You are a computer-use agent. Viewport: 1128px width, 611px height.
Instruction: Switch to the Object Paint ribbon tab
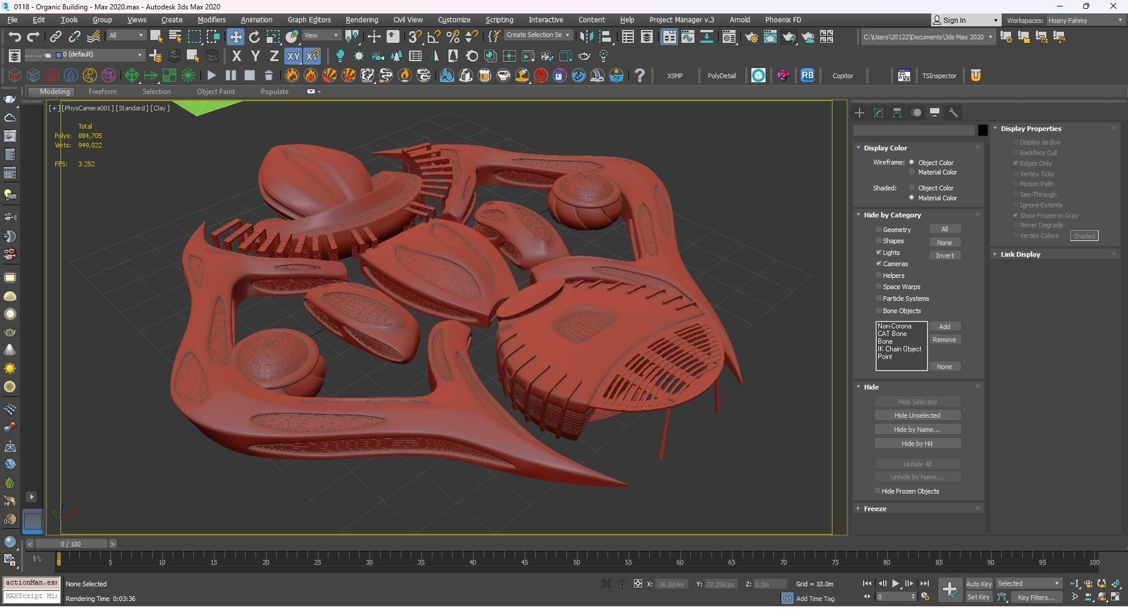[216, 92]
